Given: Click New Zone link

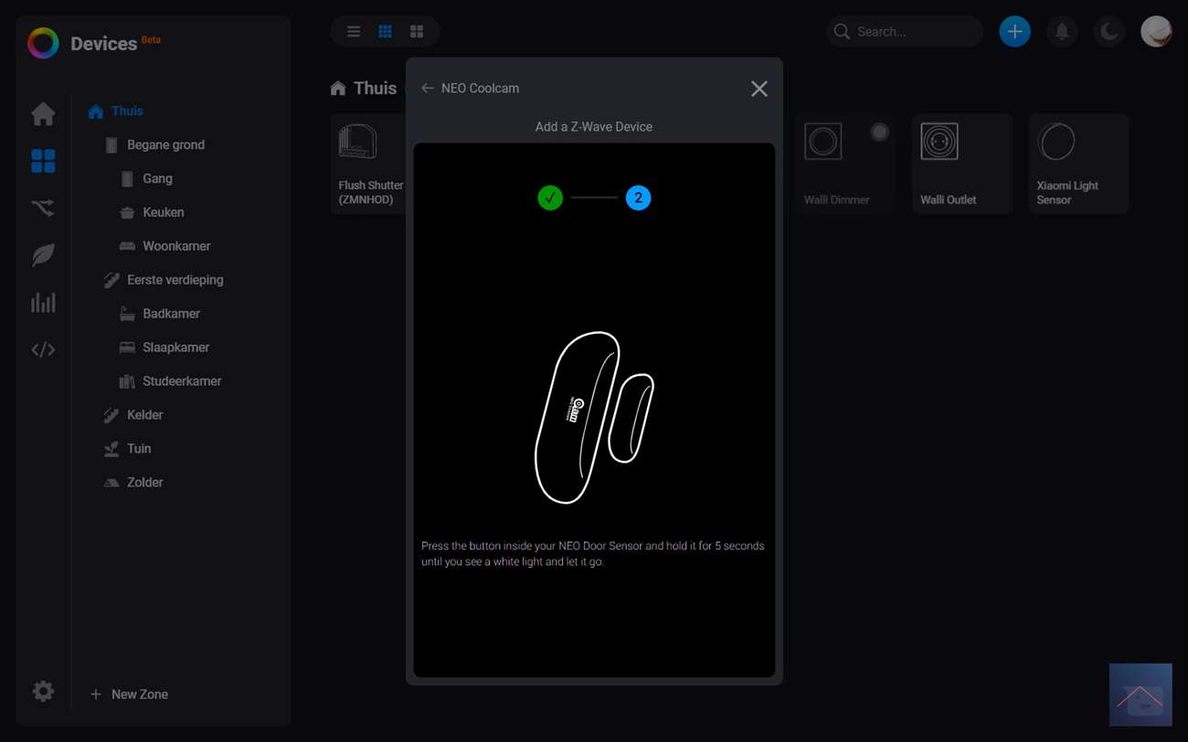Looking at the screenshot, I should 139,695.
